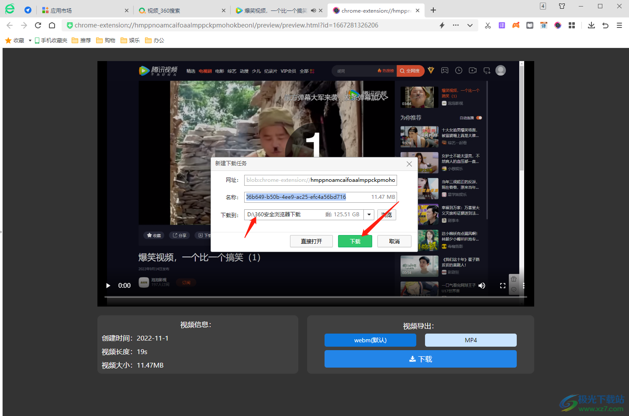Play the recorded preview video

click(108, 286)
